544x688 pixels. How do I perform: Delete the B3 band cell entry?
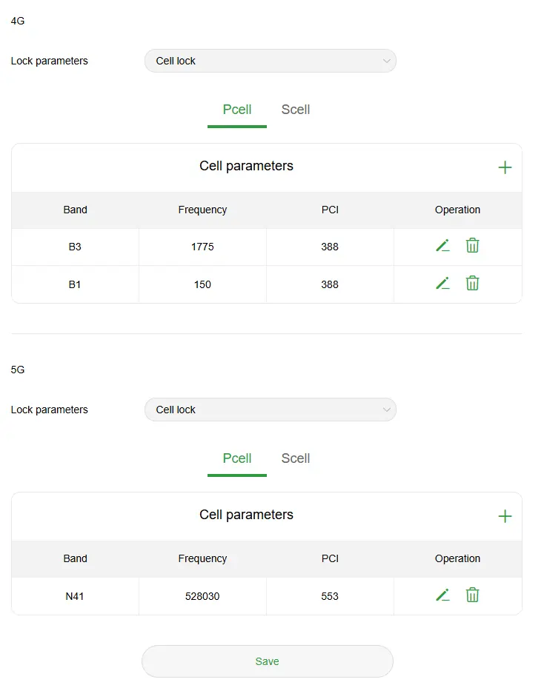pos(472,245)
